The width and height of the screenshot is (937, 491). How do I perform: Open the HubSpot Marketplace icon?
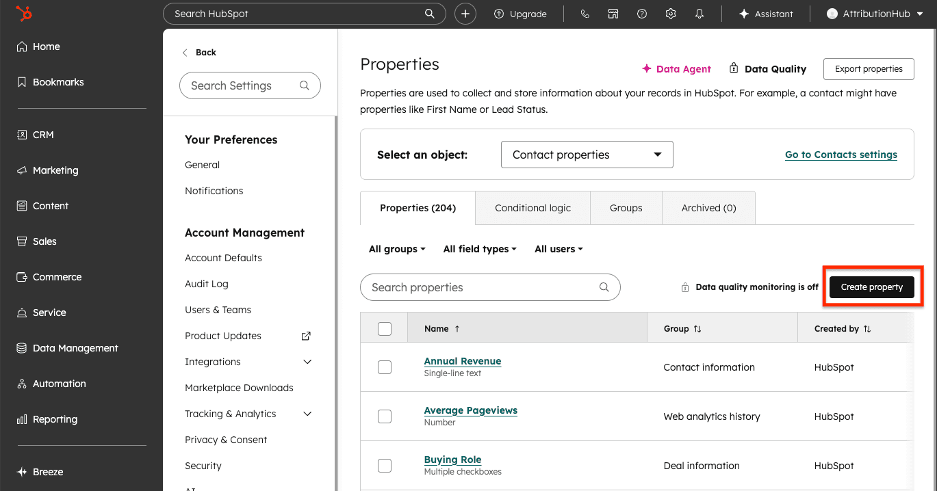pos(613,13)
